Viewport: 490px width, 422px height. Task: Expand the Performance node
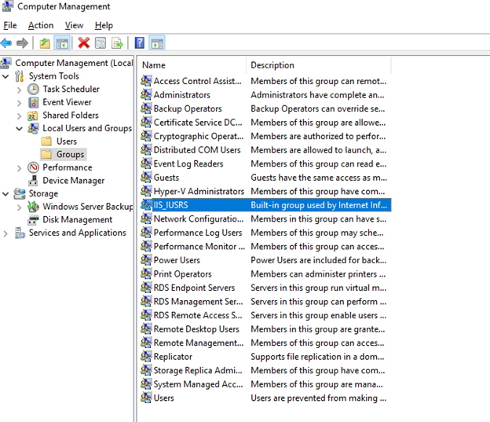pyautogui.click(x=19, y=168)
